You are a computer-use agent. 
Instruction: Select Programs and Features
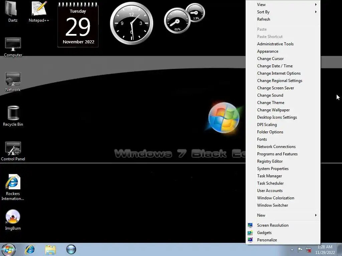pos(283,154)
